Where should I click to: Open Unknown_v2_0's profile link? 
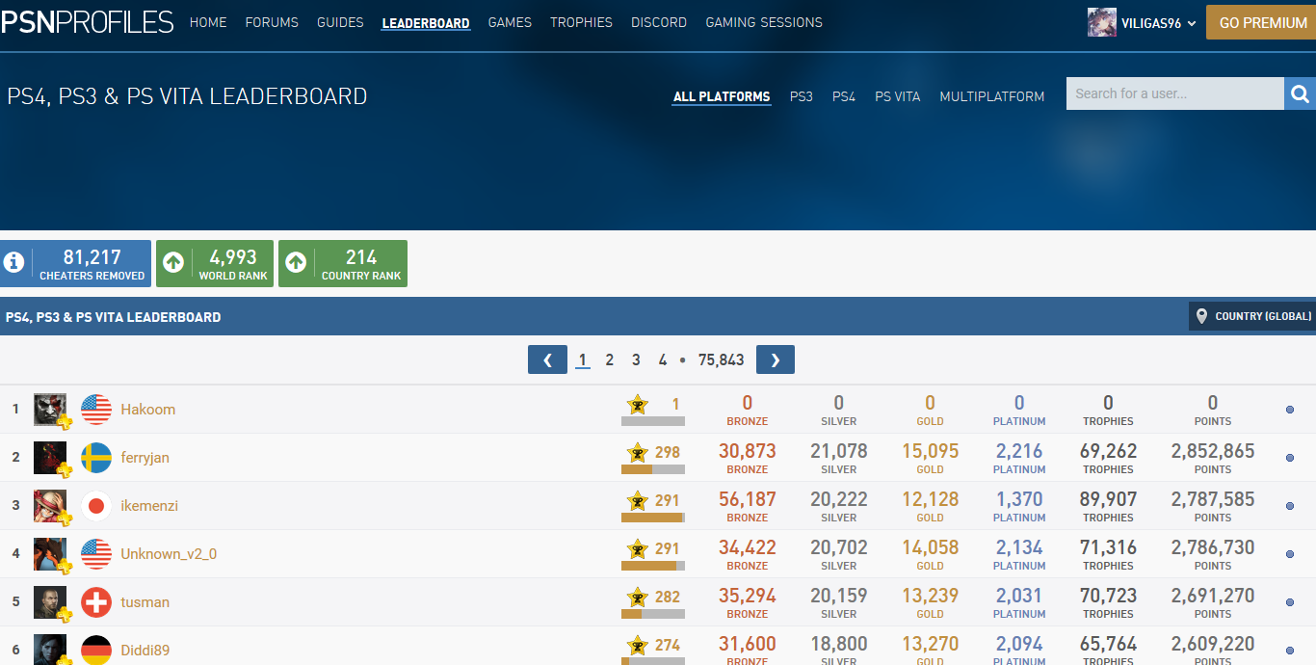point(169,554)
